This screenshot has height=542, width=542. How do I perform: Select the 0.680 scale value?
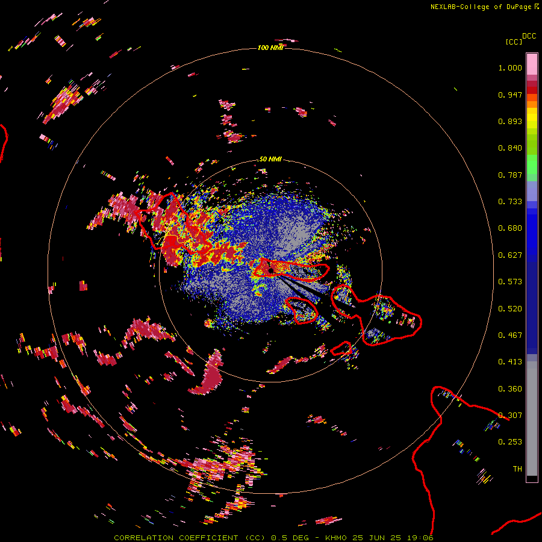click(510, 228)
